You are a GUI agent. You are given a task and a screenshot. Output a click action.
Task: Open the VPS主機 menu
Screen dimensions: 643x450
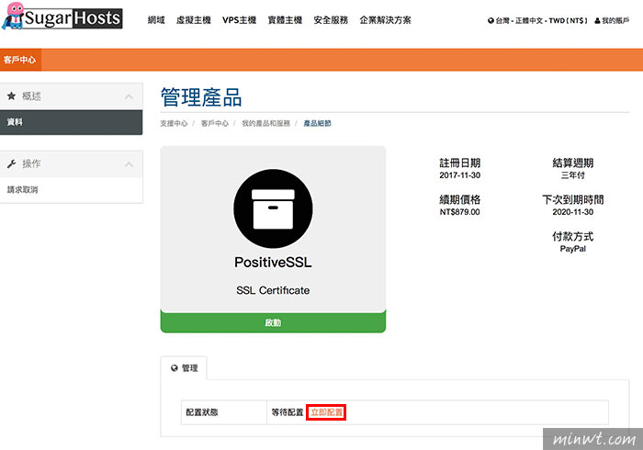tap(240, 20)
